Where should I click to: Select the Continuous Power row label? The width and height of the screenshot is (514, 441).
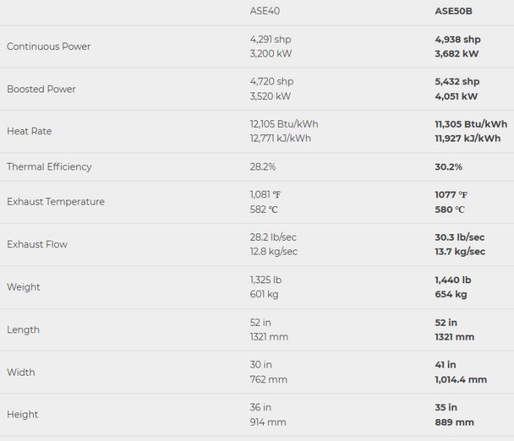[48, 46]
